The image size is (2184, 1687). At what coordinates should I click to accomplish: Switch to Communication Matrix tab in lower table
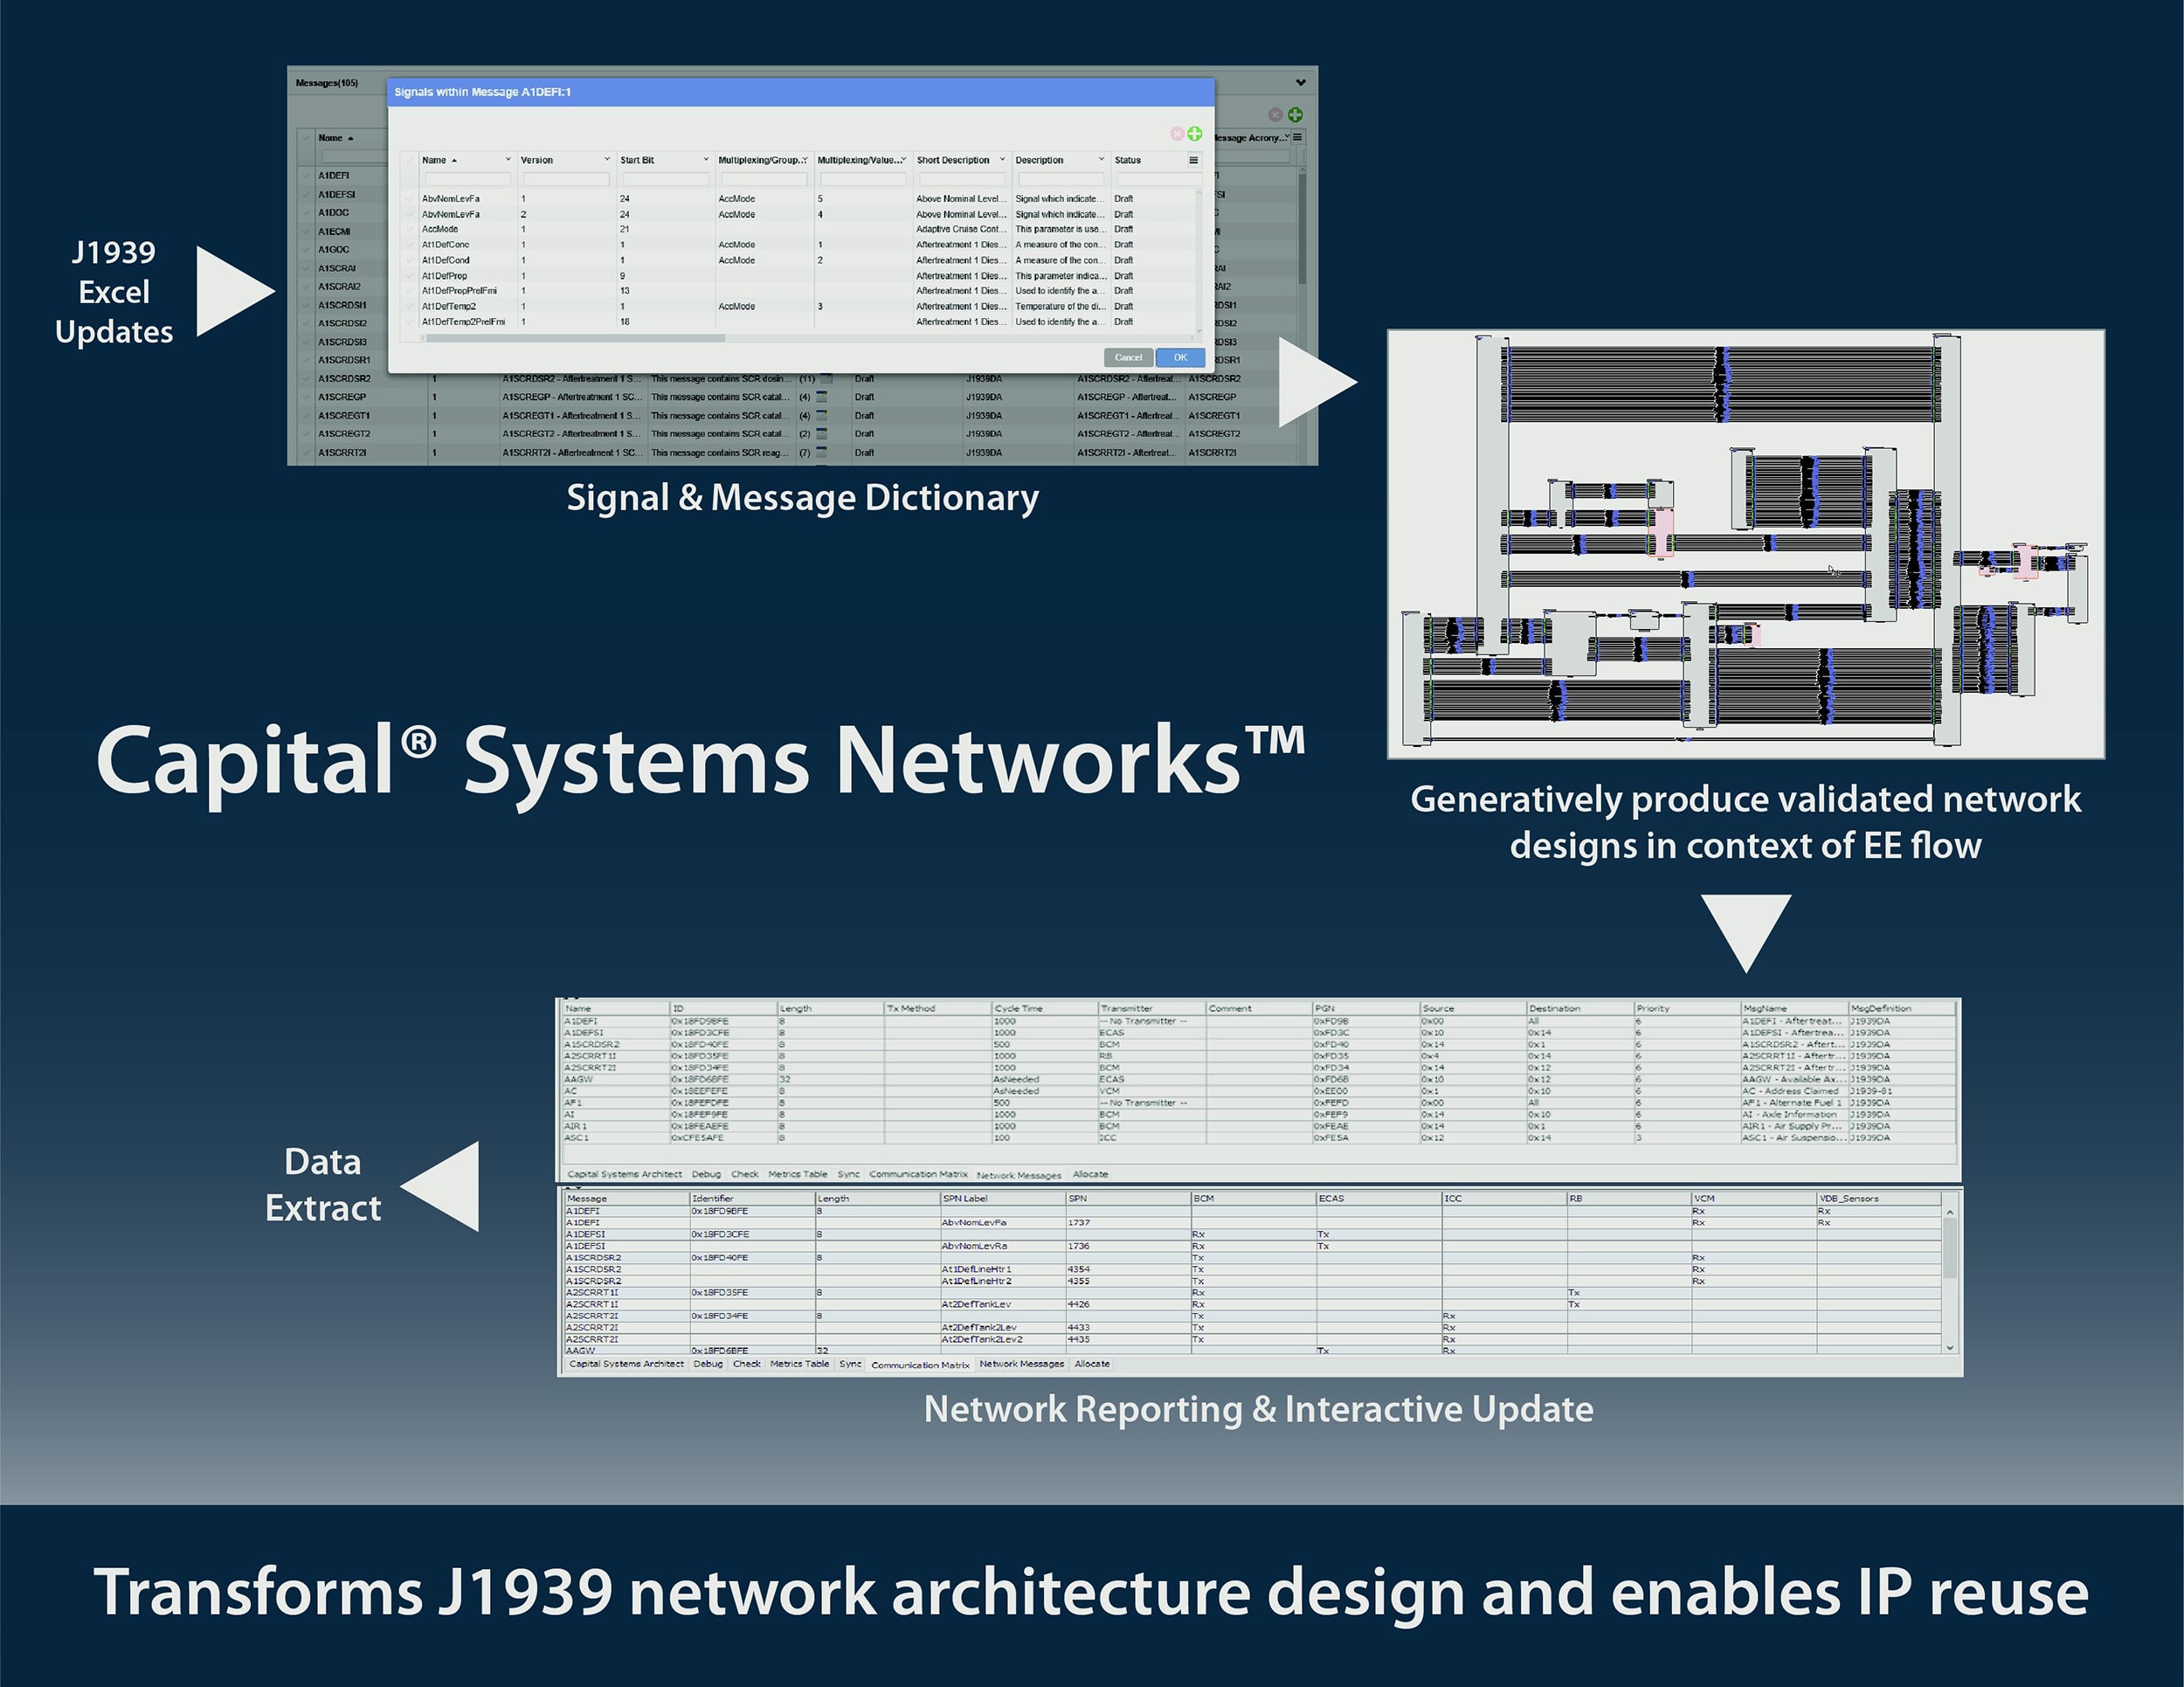click(x=919, y=1365)
